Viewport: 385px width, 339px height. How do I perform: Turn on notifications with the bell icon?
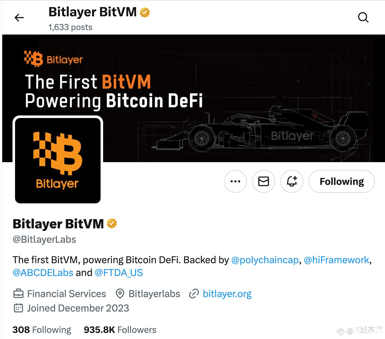click(x=292, y=181)
